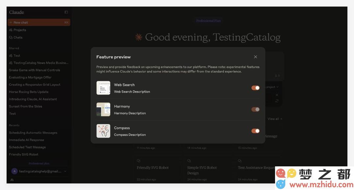
Task: Click the chat icon on Friendly SVG Robot card
Action: (x=139, y=161)
